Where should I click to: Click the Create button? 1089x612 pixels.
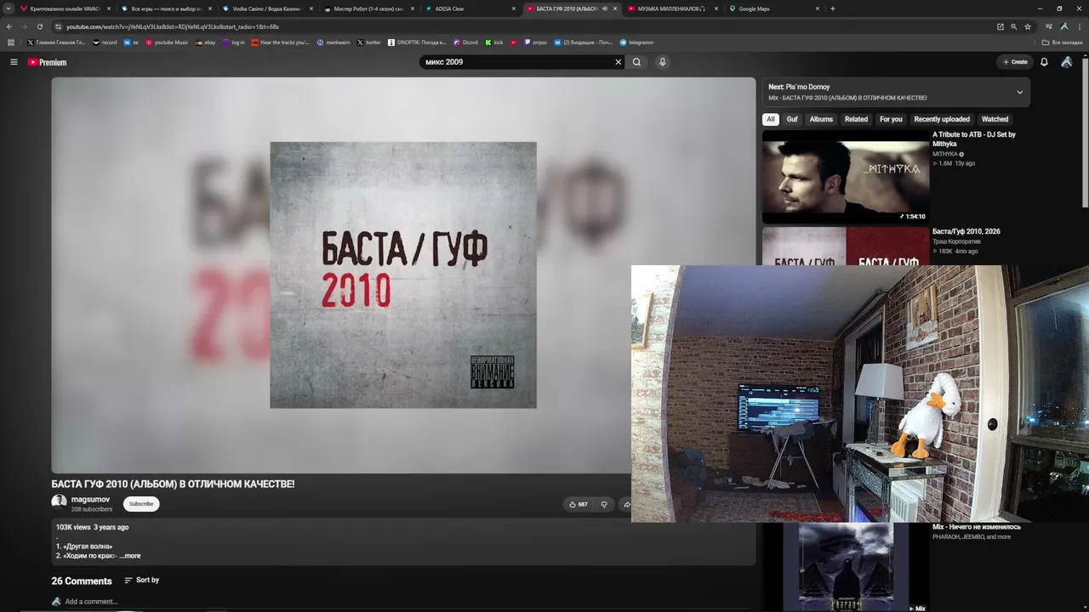click(x=1015, y=62)
